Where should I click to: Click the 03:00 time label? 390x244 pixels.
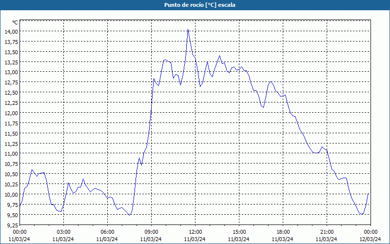[63, 232]
